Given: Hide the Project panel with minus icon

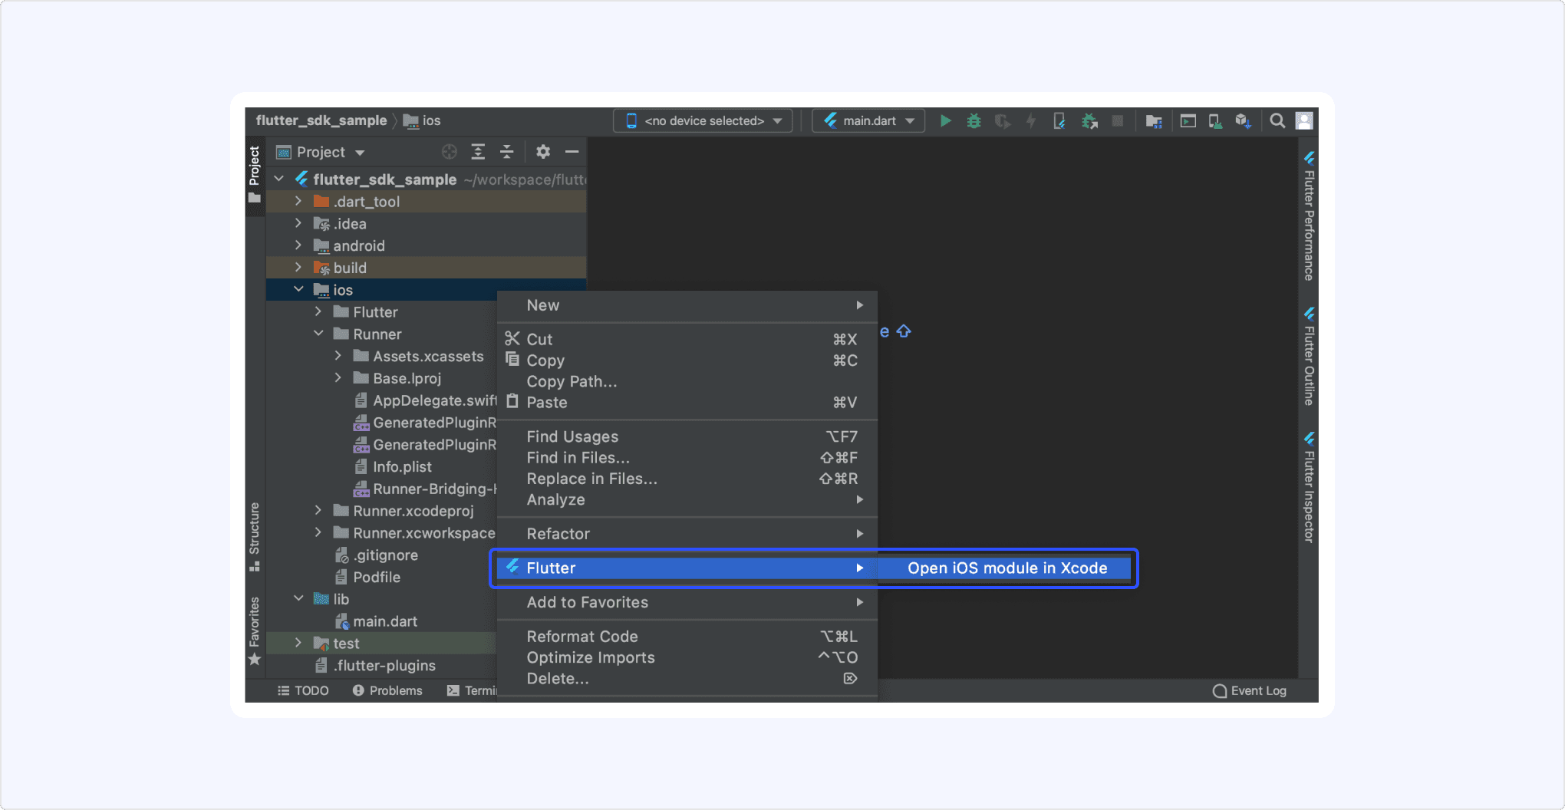Looking at the screenshot, I should coord(572,152).
